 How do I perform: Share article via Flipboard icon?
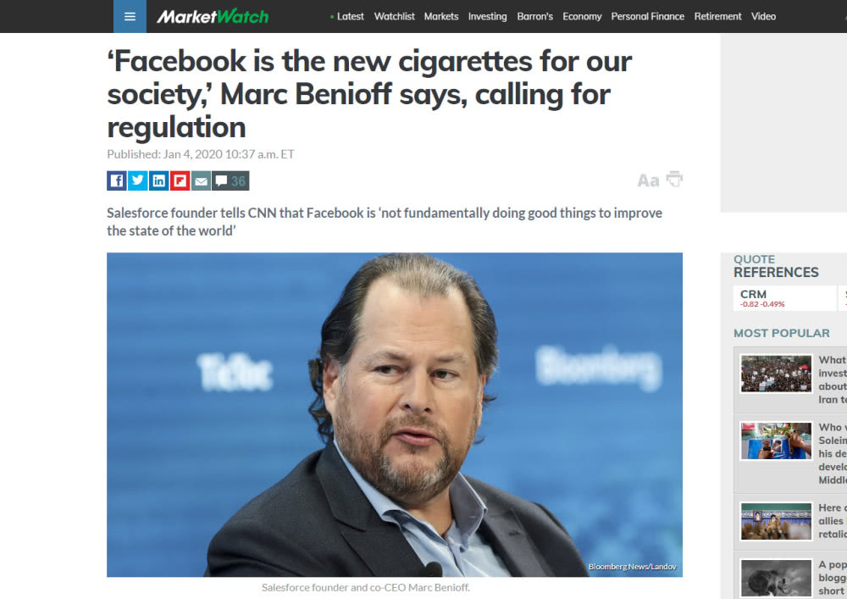click(180, 180)
